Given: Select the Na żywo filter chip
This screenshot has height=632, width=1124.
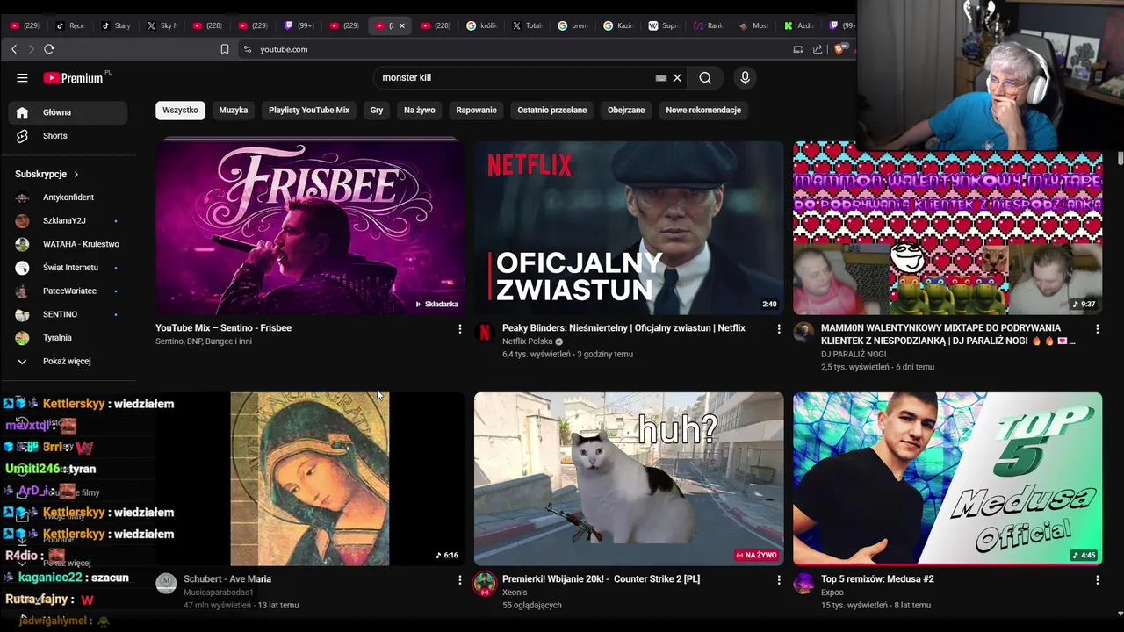Looking at the screenshot, I should (x=420, y=111).
